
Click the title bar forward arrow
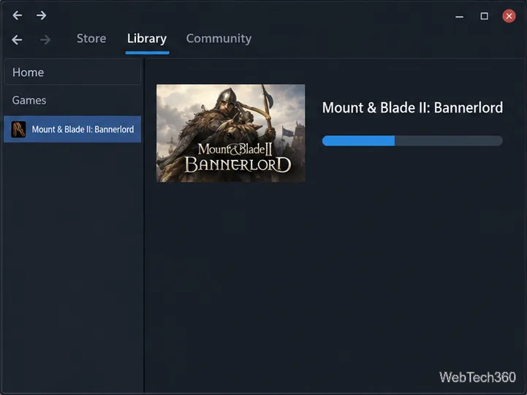pos(42,15)
